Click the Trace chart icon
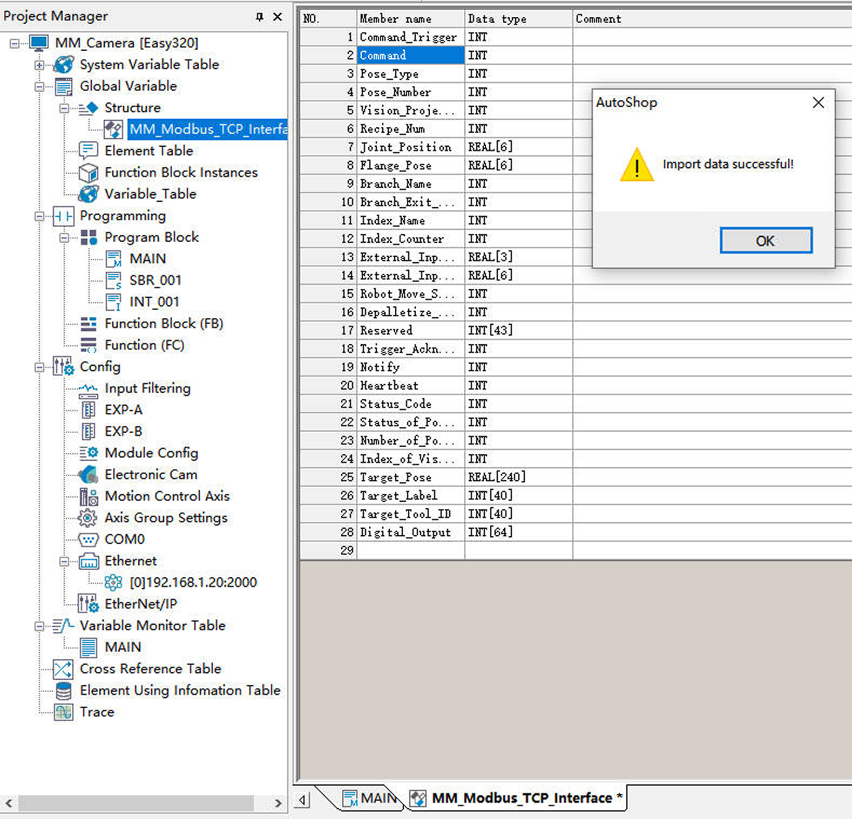Screen dimensions: 852x819 [63, 712]
